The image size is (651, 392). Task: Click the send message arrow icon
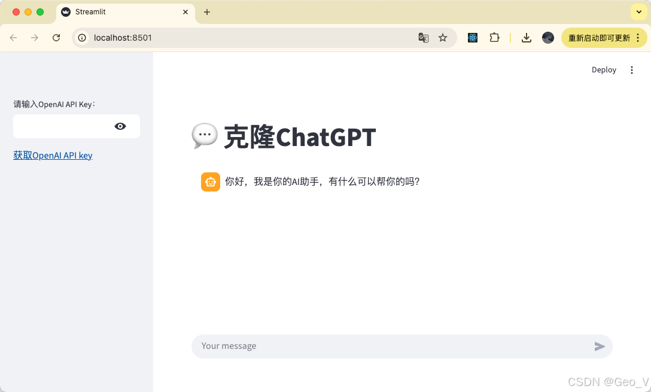pos(600,346)
